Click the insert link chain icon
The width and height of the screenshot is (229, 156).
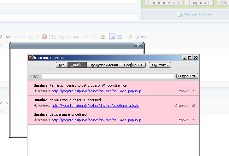(86, 37)
